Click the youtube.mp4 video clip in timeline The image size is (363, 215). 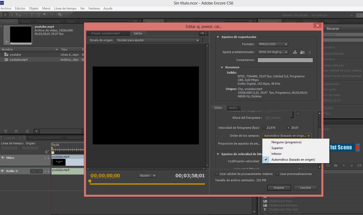[68, 160]
